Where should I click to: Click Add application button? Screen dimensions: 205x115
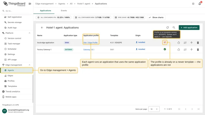pos(189,28)
